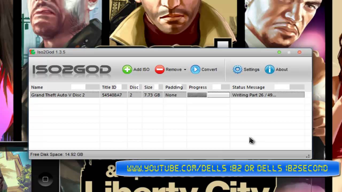Click the Add ISO label

coord(141,69)
